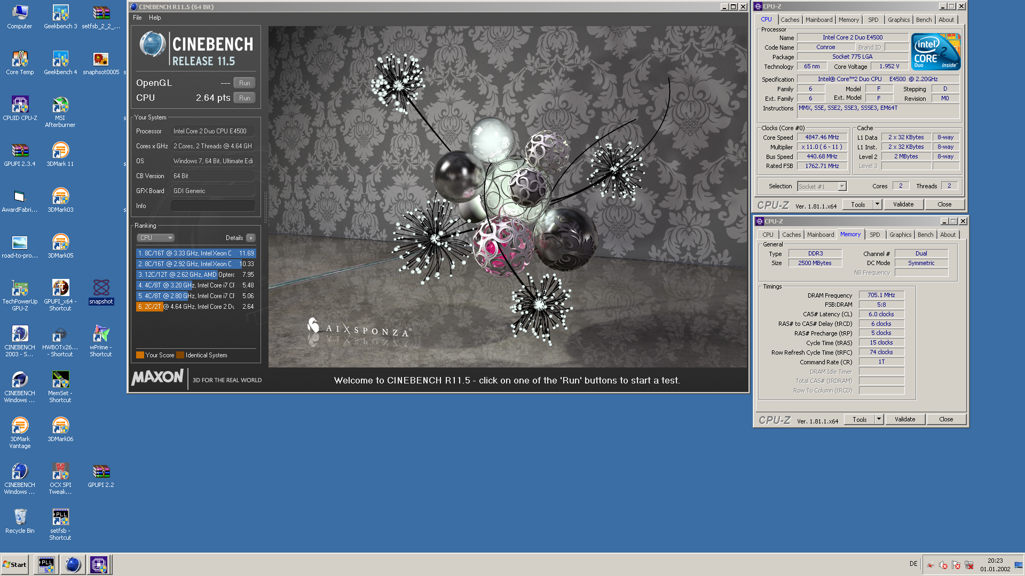Open About tab in upper CPU-Z window

click(x=947, y=20)
